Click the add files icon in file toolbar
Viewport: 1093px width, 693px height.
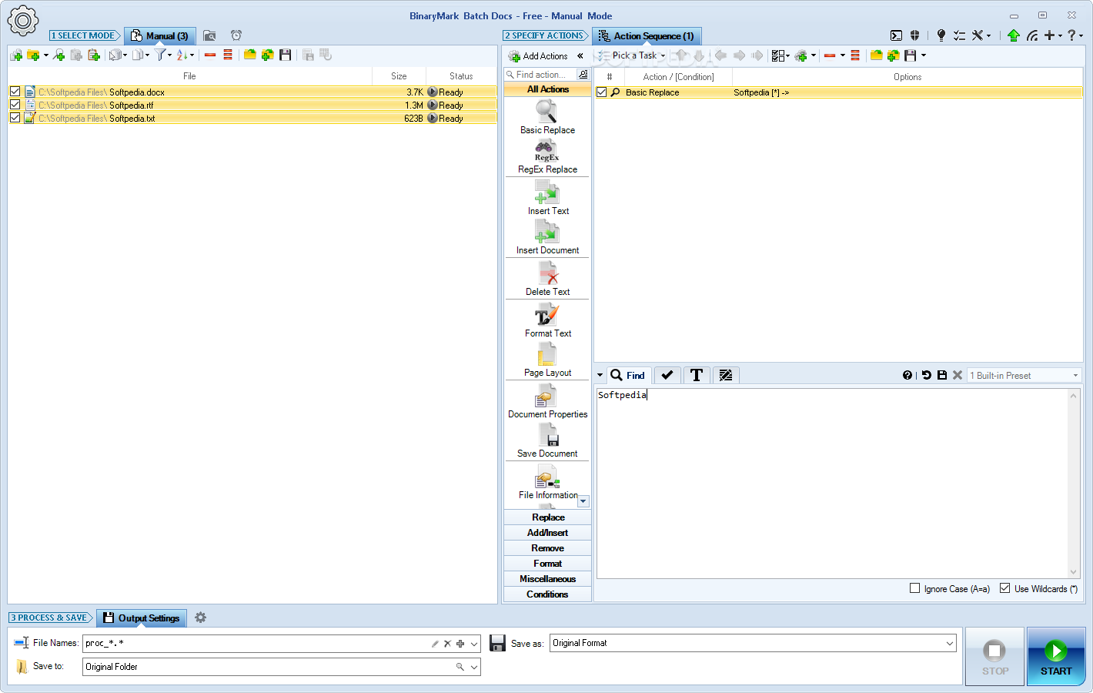pyautogui.click(x=16, y=55)
